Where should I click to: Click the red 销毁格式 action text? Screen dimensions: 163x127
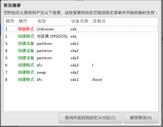pyautogui.click(x=26, y=29)
